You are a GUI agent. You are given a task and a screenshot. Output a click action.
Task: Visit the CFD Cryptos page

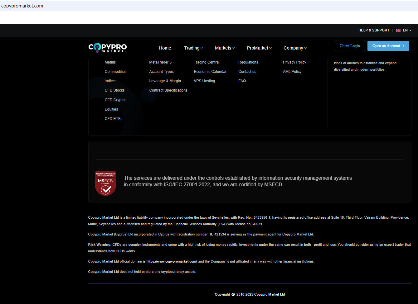coord(115,100)
